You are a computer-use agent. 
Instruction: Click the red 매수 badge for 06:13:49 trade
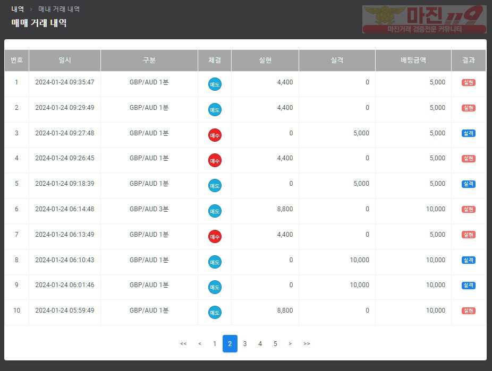215,237
